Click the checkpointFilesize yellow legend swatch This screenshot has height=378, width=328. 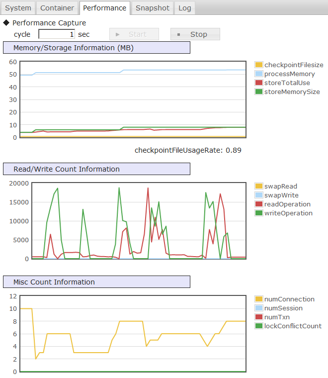(258, 65)
